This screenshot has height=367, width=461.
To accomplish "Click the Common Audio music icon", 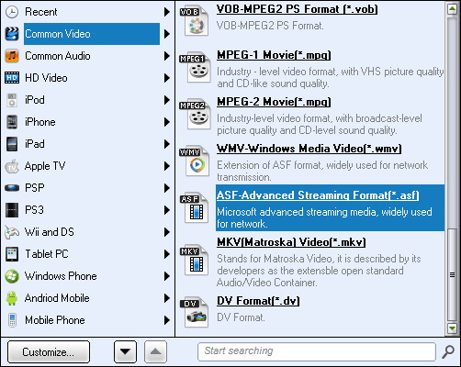I will tap(12, 56).
